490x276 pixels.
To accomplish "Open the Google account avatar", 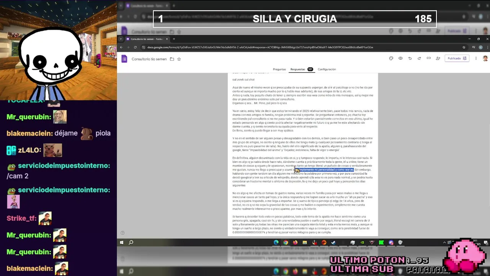I will pyautogui.click(x=485, y=58).
